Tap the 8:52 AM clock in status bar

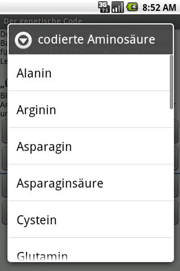click(159, 7)
